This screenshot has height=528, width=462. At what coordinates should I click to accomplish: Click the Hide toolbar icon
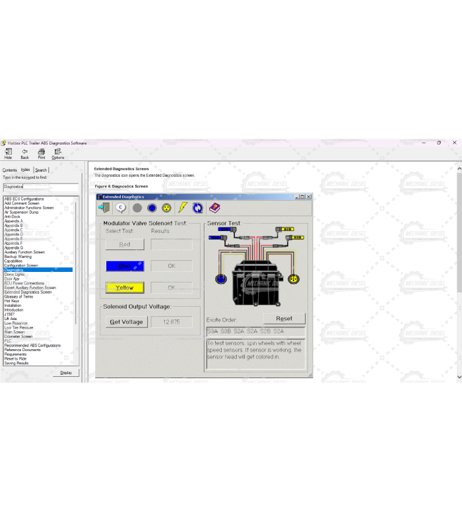point(8,153)
